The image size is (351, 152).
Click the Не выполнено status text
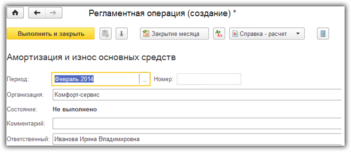75,109
